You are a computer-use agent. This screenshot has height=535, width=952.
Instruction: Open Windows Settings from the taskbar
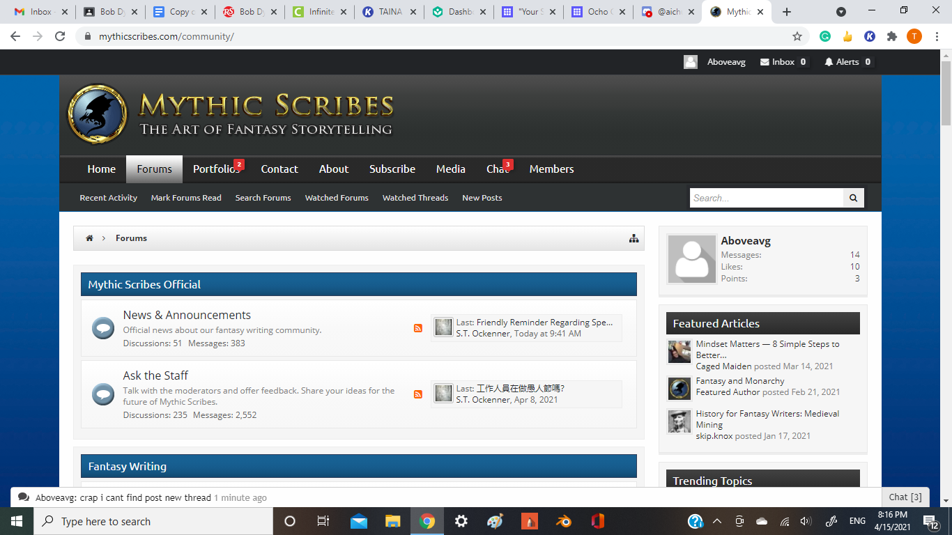pyautogui.click(x=461, y=521)
